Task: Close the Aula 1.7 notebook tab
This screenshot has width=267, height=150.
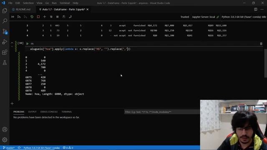Action: (88, 9)
